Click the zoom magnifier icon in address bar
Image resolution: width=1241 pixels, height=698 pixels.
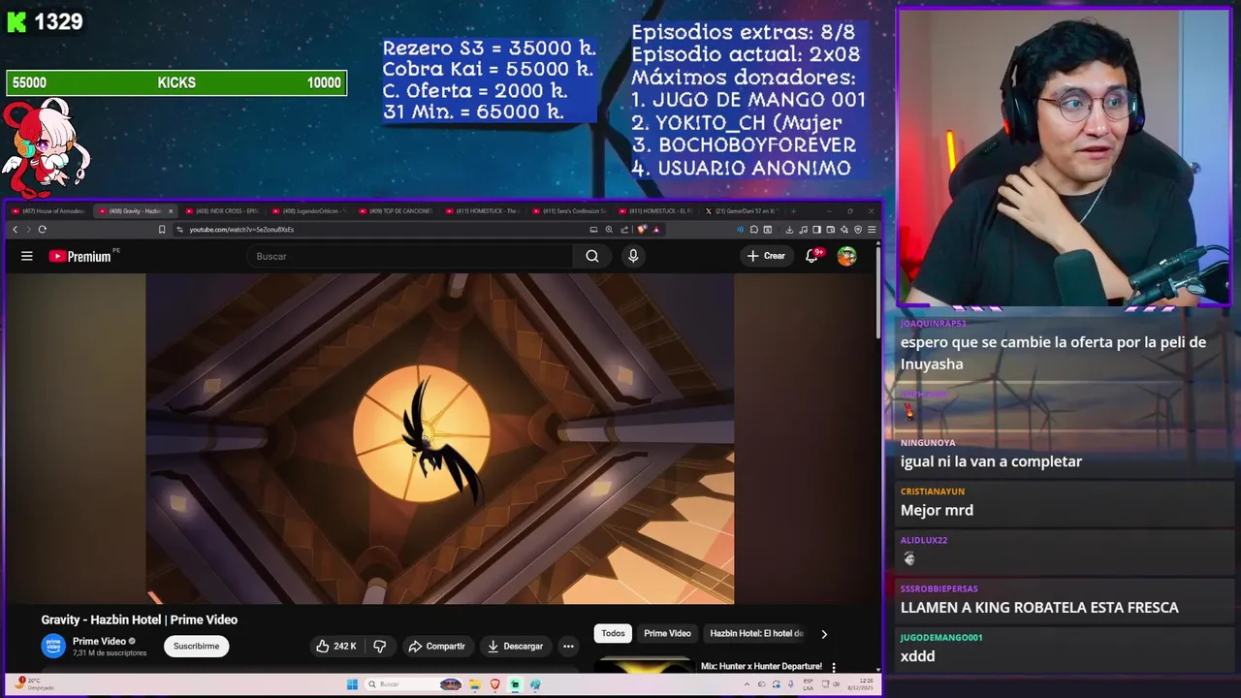(x=609, y=230)
